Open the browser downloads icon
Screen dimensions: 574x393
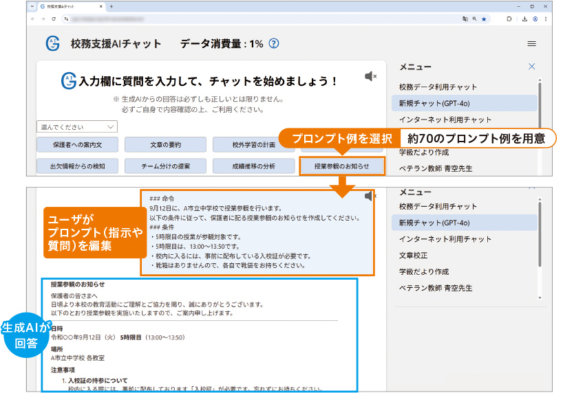point(524,19)
